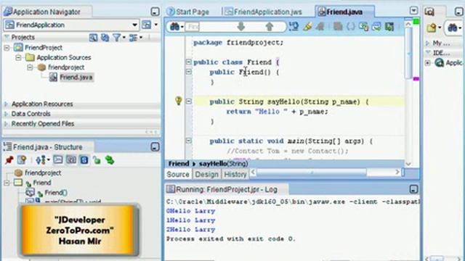This screenshot has width=465, height=261.
Task: Click the binoculars search icon in editor toolbar
Action: click(174, 27)
